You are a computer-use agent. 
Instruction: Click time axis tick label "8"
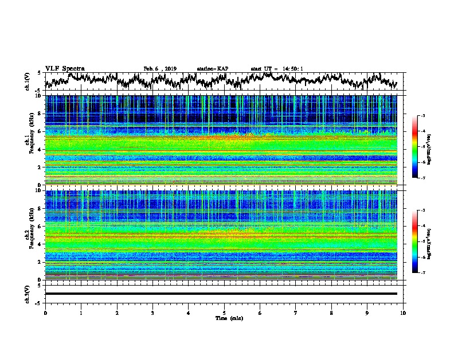point(331,313)
